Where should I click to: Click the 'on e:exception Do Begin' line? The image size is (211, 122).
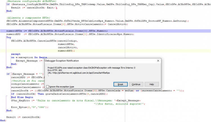29,57
